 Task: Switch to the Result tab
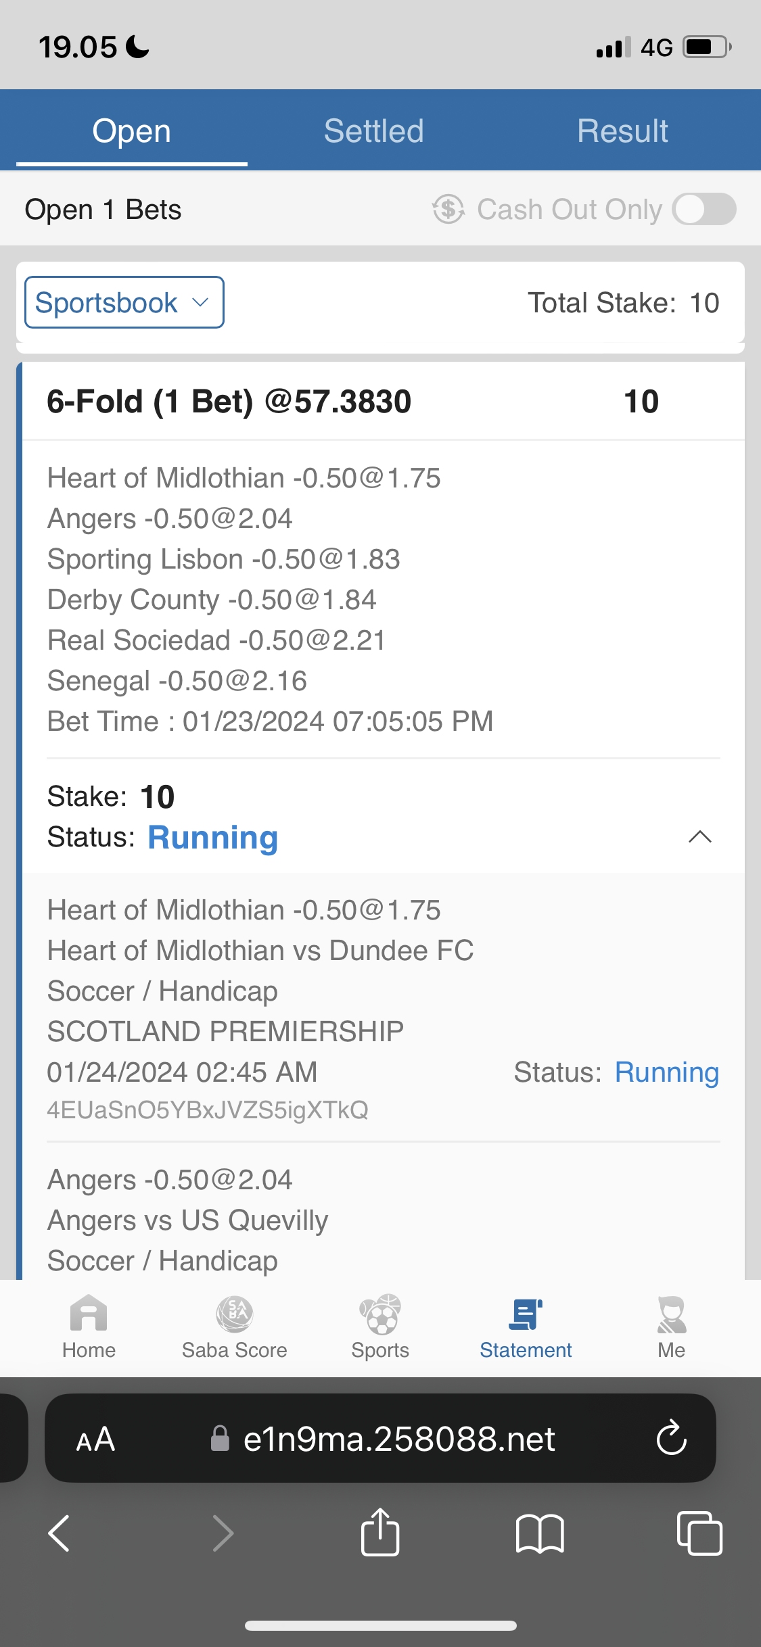coord(622,130)
